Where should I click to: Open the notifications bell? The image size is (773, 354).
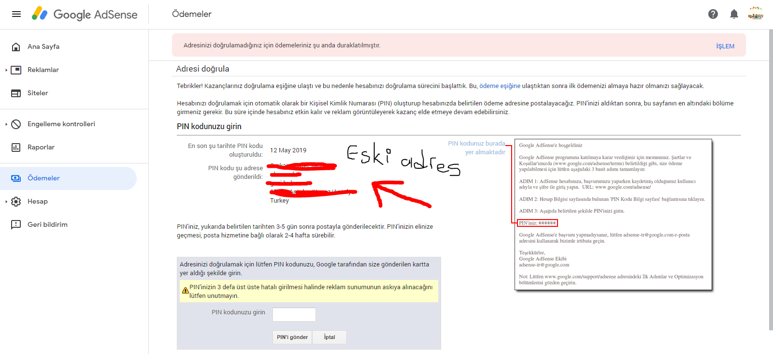point(734,14)
